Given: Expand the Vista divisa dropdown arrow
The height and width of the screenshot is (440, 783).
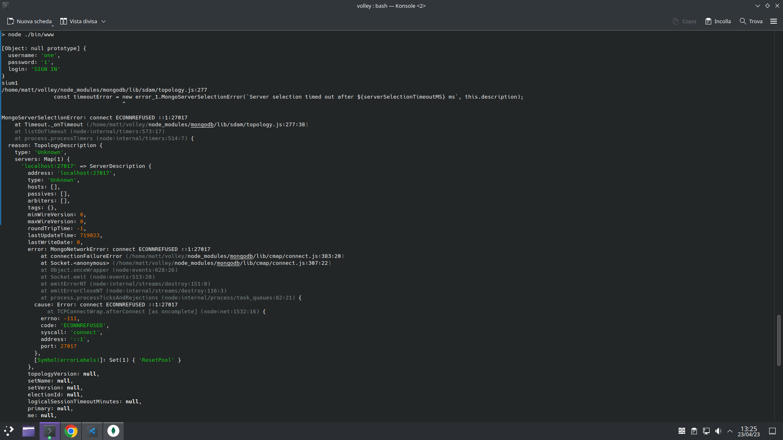Looking at the screenshot, I should (104, 21).
